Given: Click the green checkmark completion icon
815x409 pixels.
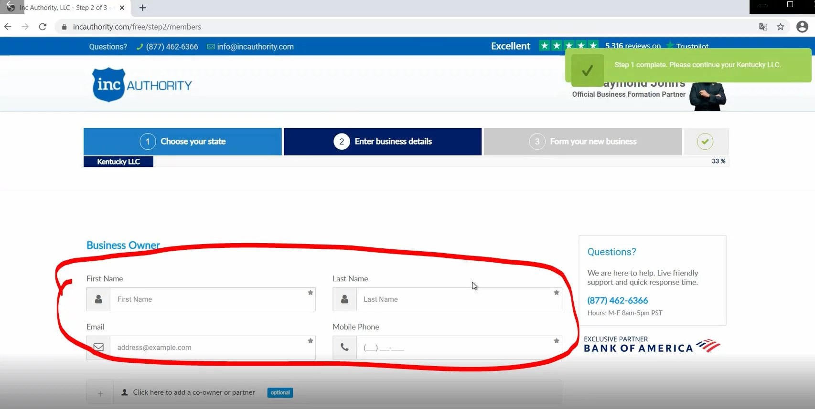Looking at the screenshot, I should (x=705, y=142).
